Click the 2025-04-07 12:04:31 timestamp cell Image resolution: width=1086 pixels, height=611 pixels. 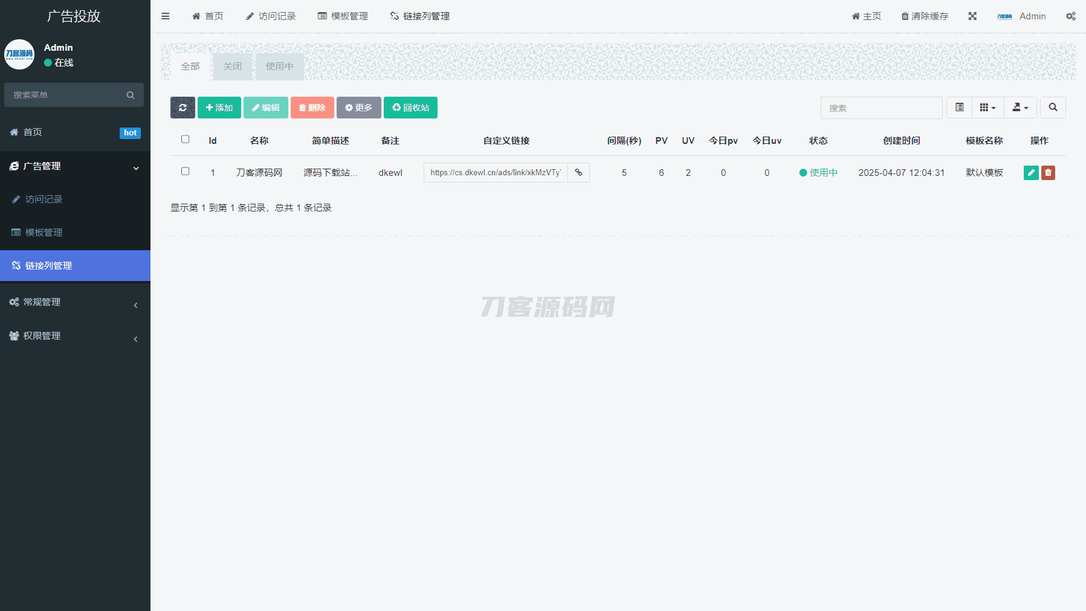click(x=902, y=173)
